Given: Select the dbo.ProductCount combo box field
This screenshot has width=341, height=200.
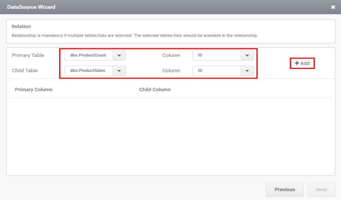Looking at the screenshot, I should click(89, 55).
